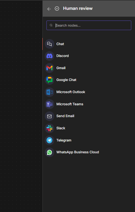Choose Microsoft Outlook node label
The image size is (135, 212).
71,92
